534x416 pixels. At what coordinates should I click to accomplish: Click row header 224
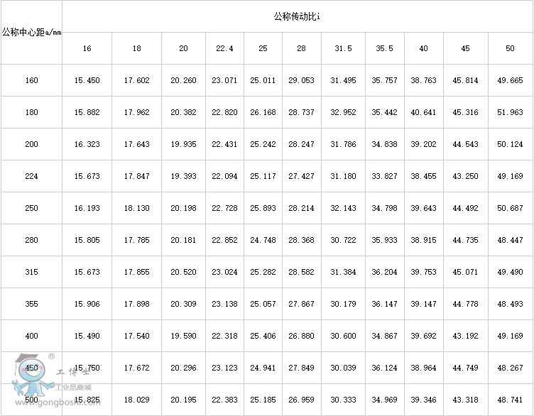click(x=31, y=176)
